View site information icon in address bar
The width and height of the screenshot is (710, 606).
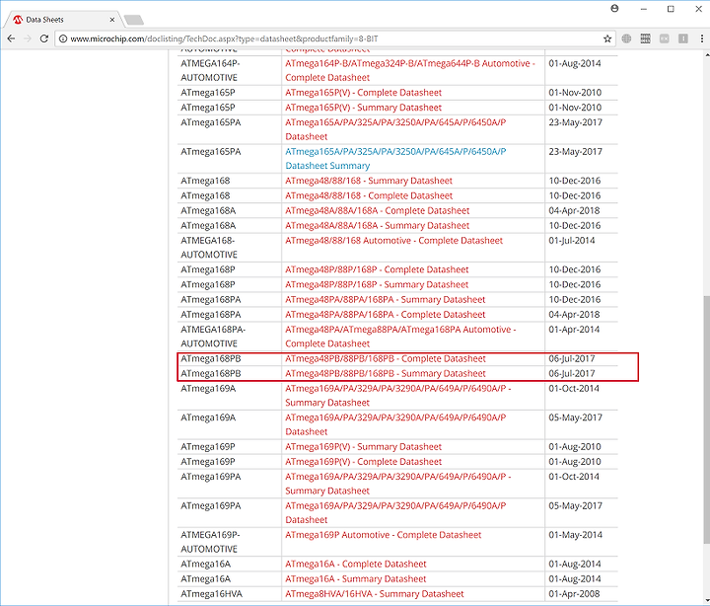[63, 38]
